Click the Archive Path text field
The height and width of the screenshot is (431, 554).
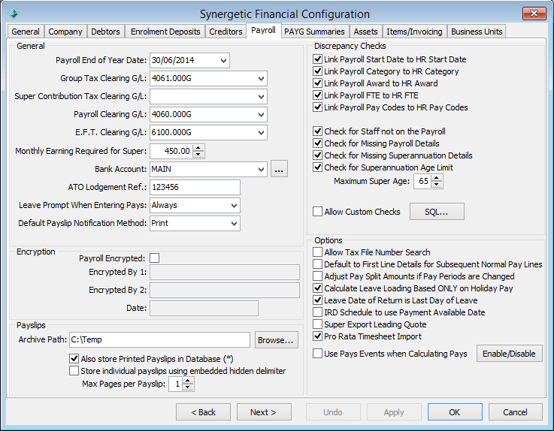pyautogui.click(x=159, y=339)
